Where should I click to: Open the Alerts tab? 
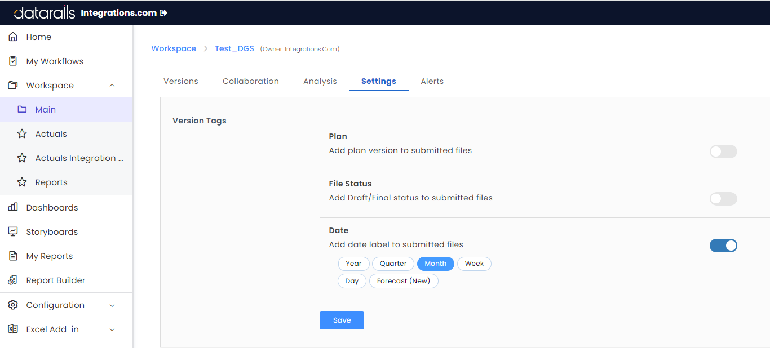[x=432, y=81]
